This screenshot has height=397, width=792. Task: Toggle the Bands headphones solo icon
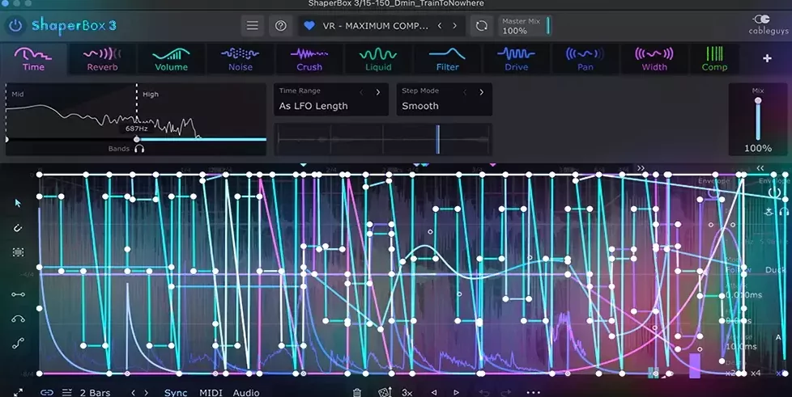tap(139, 149)
